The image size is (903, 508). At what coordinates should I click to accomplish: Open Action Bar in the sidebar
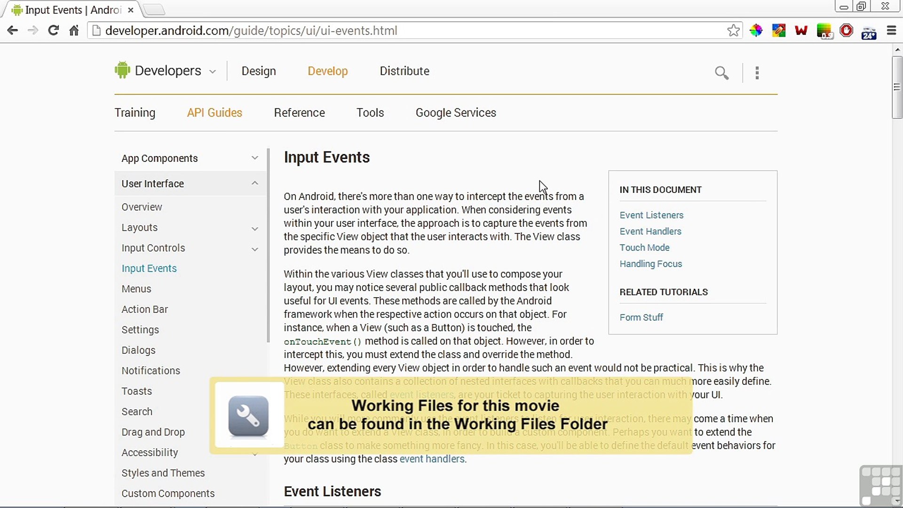(x=144, y=310)
